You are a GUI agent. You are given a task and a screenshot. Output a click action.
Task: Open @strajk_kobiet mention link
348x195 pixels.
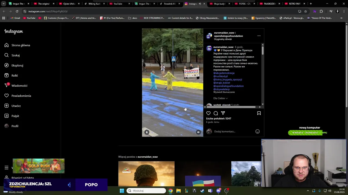click(x=222, y=83)
